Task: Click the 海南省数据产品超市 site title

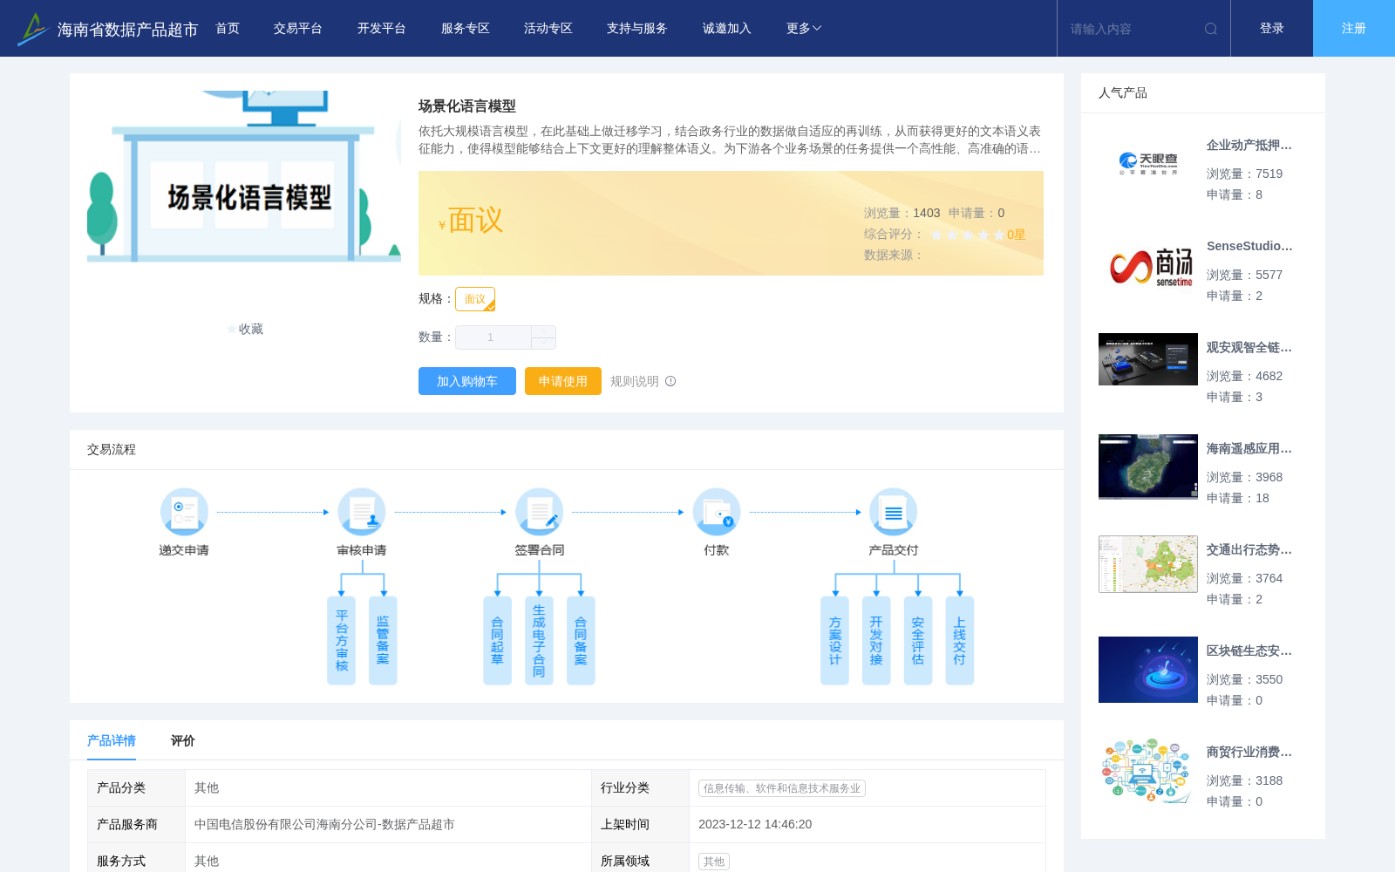Action: pos(127,30)
